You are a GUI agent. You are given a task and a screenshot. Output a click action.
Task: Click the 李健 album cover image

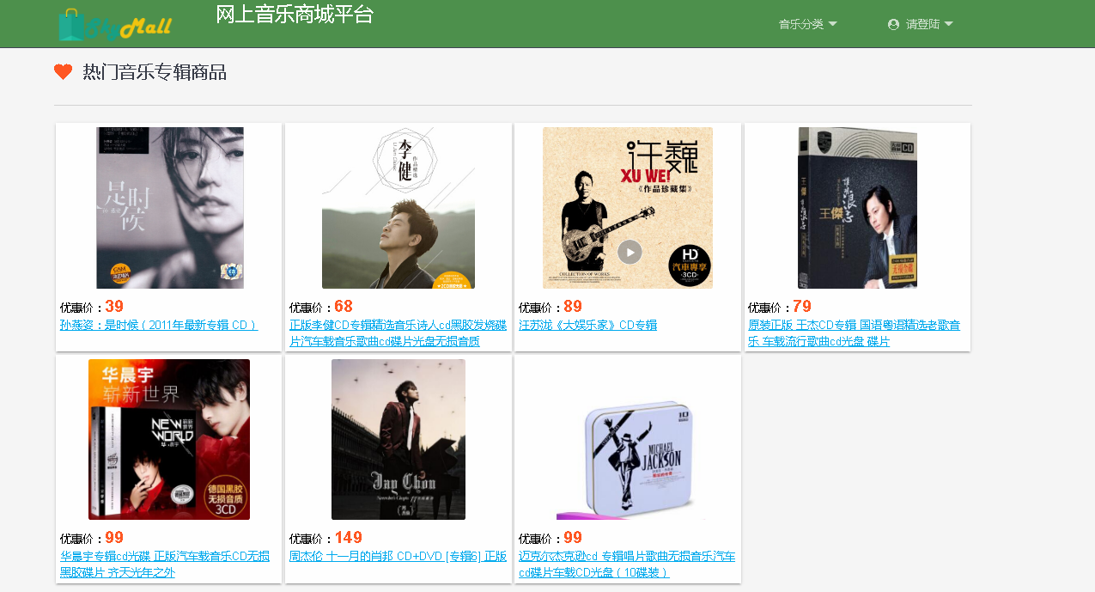(398, 208)
